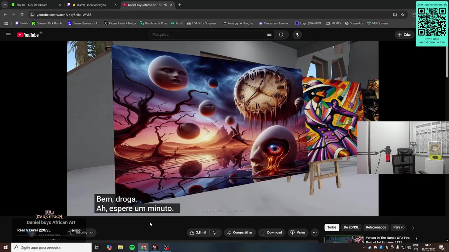
Task: Open volume control in system tray
Action: coord(409,247)
